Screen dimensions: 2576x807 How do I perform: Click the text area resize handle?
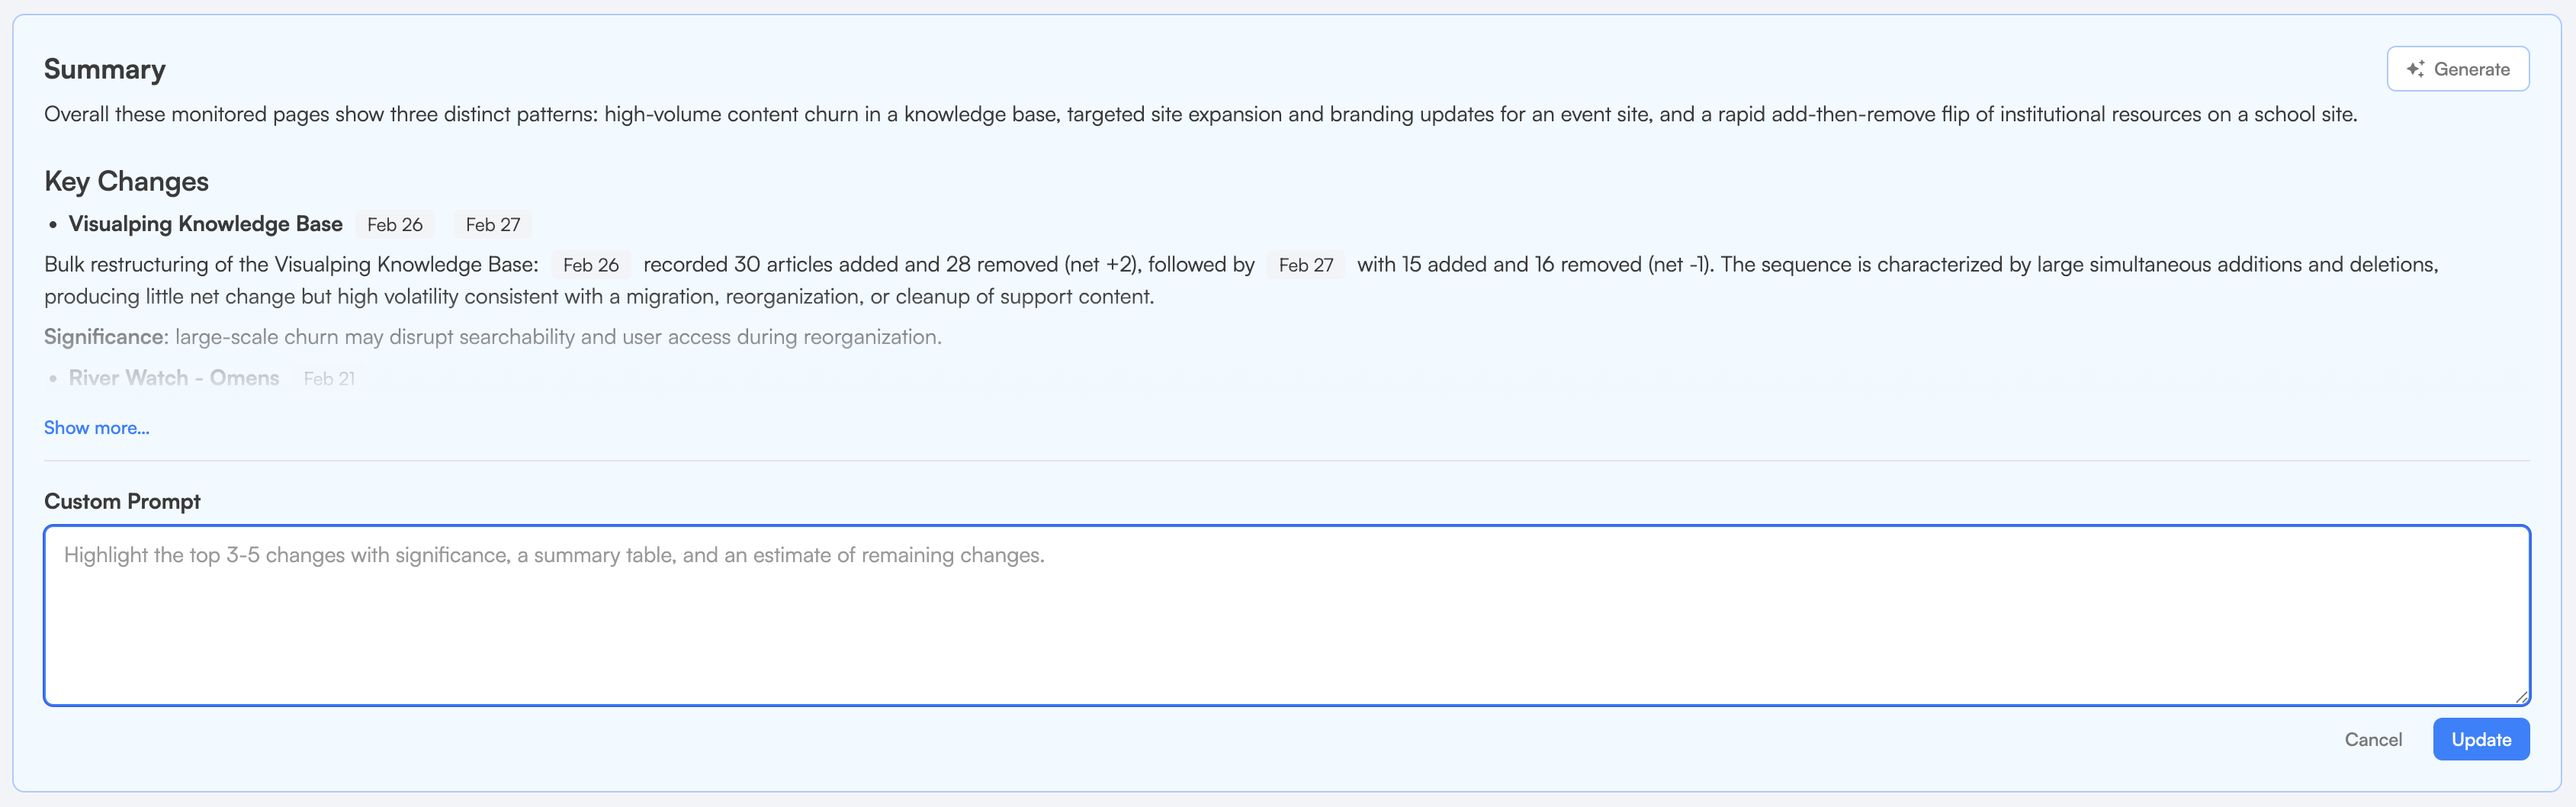(x=2521, y=697)
